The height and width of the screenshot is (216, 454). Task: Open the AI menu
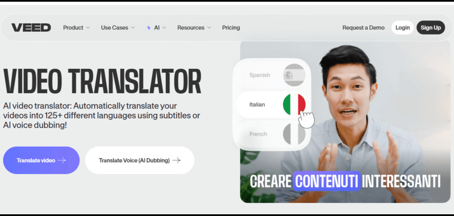click(x=157, y=28)
